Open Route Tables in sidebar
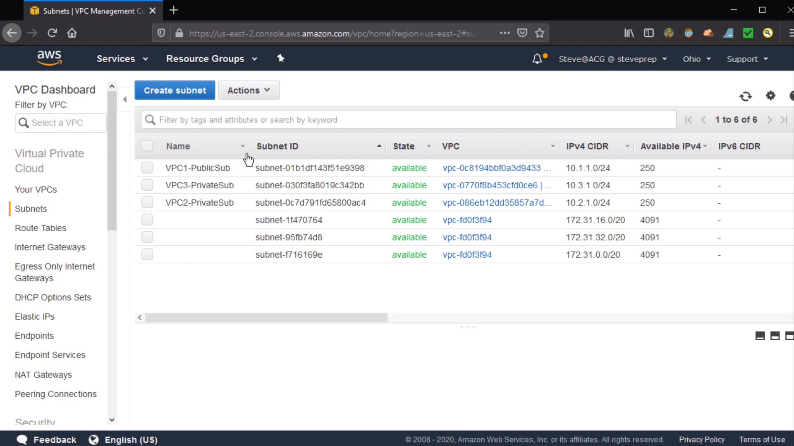 (x=41, y=228)
